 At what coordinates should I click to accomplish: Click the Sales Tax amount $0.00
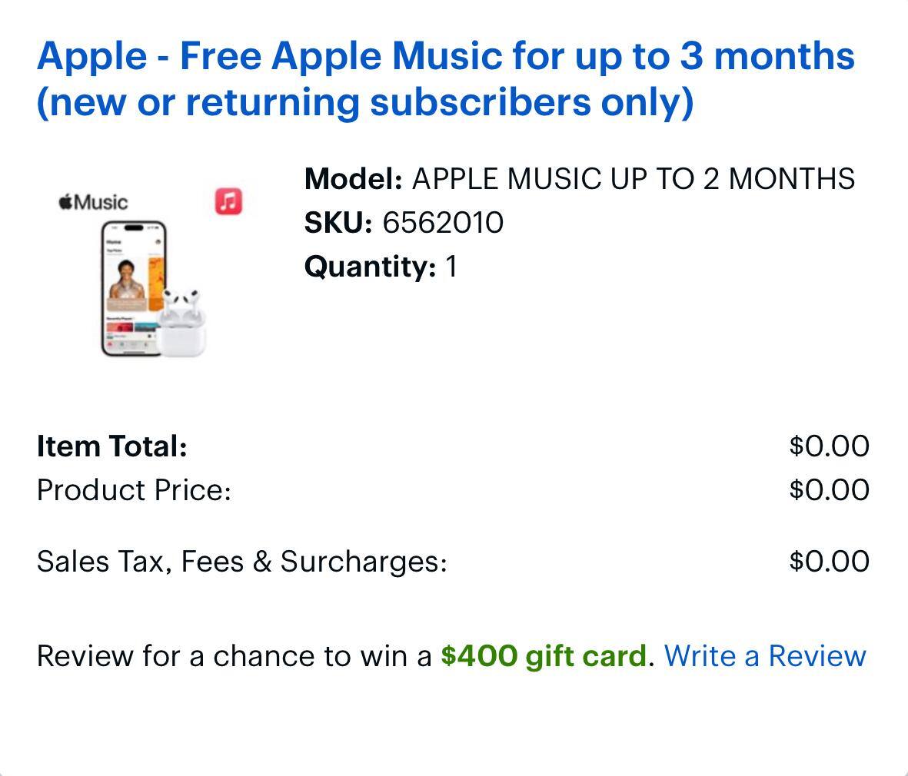(829, 562)
